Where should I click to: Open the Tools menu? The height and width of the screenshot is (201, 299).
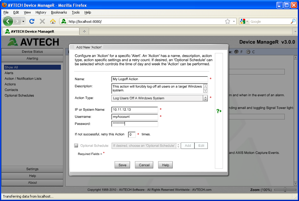click(x=75, y=12)
